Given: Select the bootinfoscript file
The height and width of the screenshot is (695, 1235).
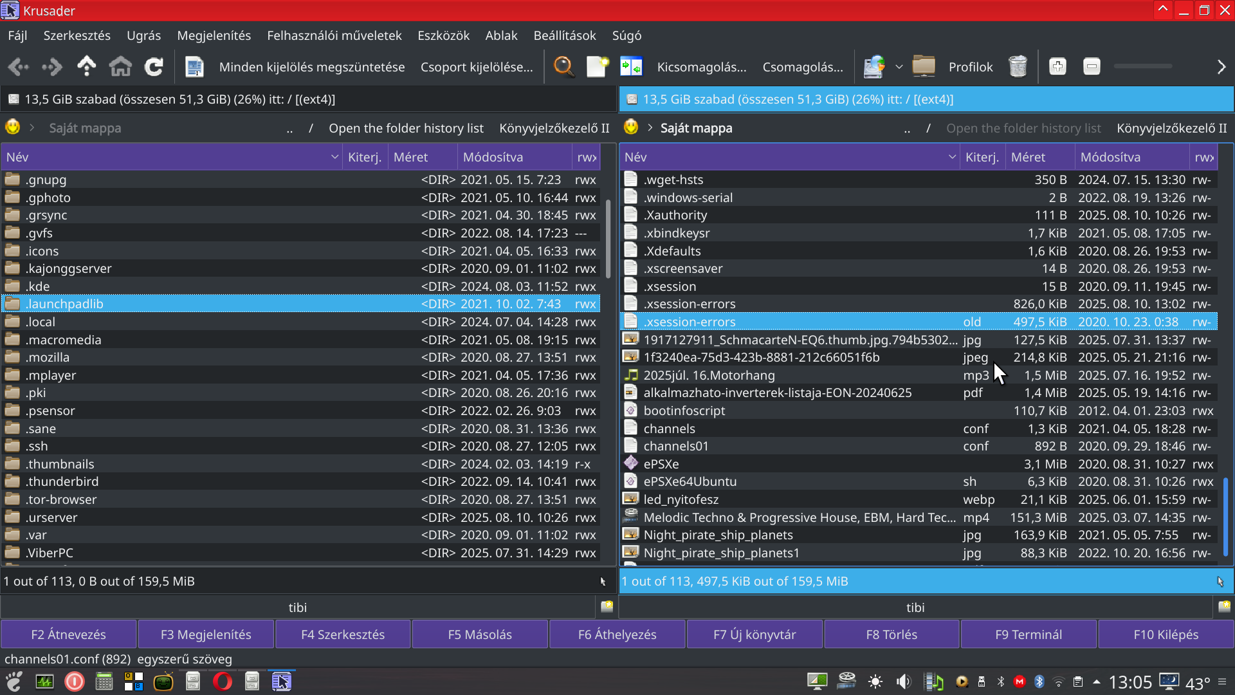Looking at the screenshot, I should 918,411.
